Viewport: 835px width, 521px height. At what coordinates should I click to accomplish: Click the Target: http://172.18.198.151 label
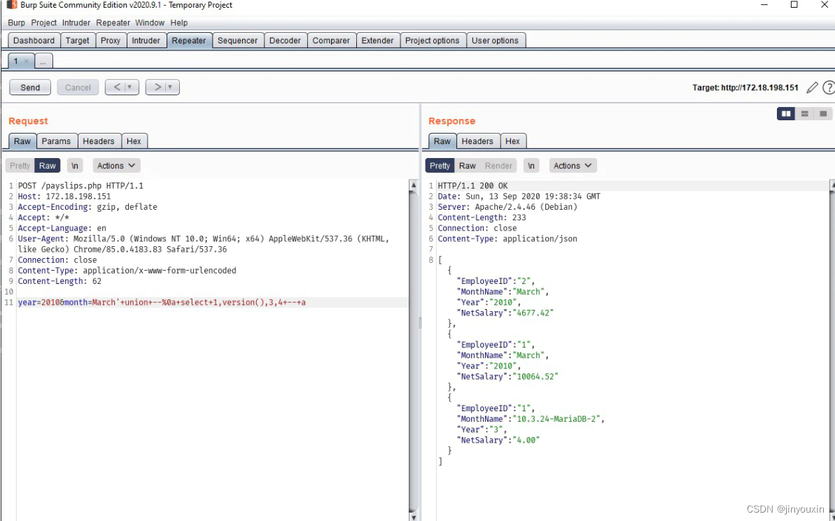click(x=745, y=88)
